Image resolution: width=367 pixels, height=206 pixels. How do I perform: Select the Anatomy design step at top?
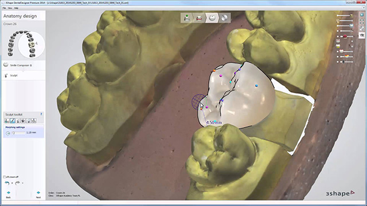212,18
